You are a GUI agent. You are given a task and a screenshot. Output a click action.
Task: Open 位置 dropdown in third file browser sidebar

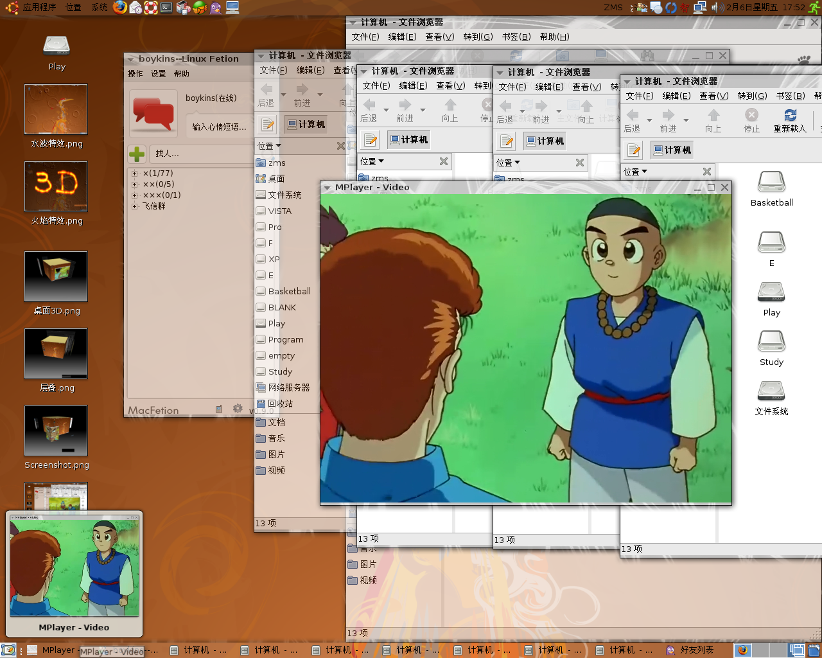pyautogui.click(x=508, y=163)
